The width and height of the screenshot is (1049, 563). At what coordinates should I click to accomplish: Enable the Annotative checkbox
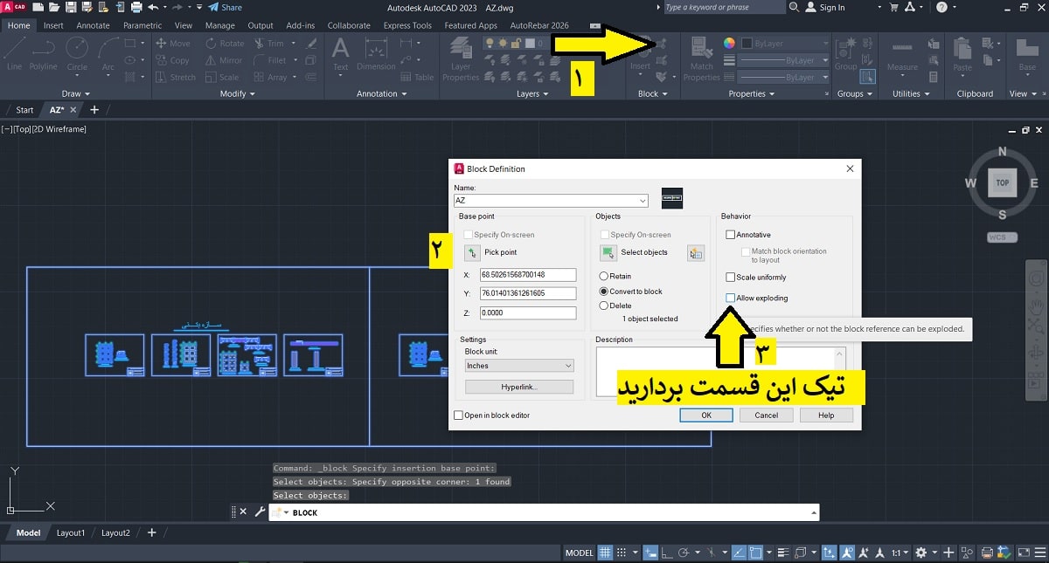(731, 235)
